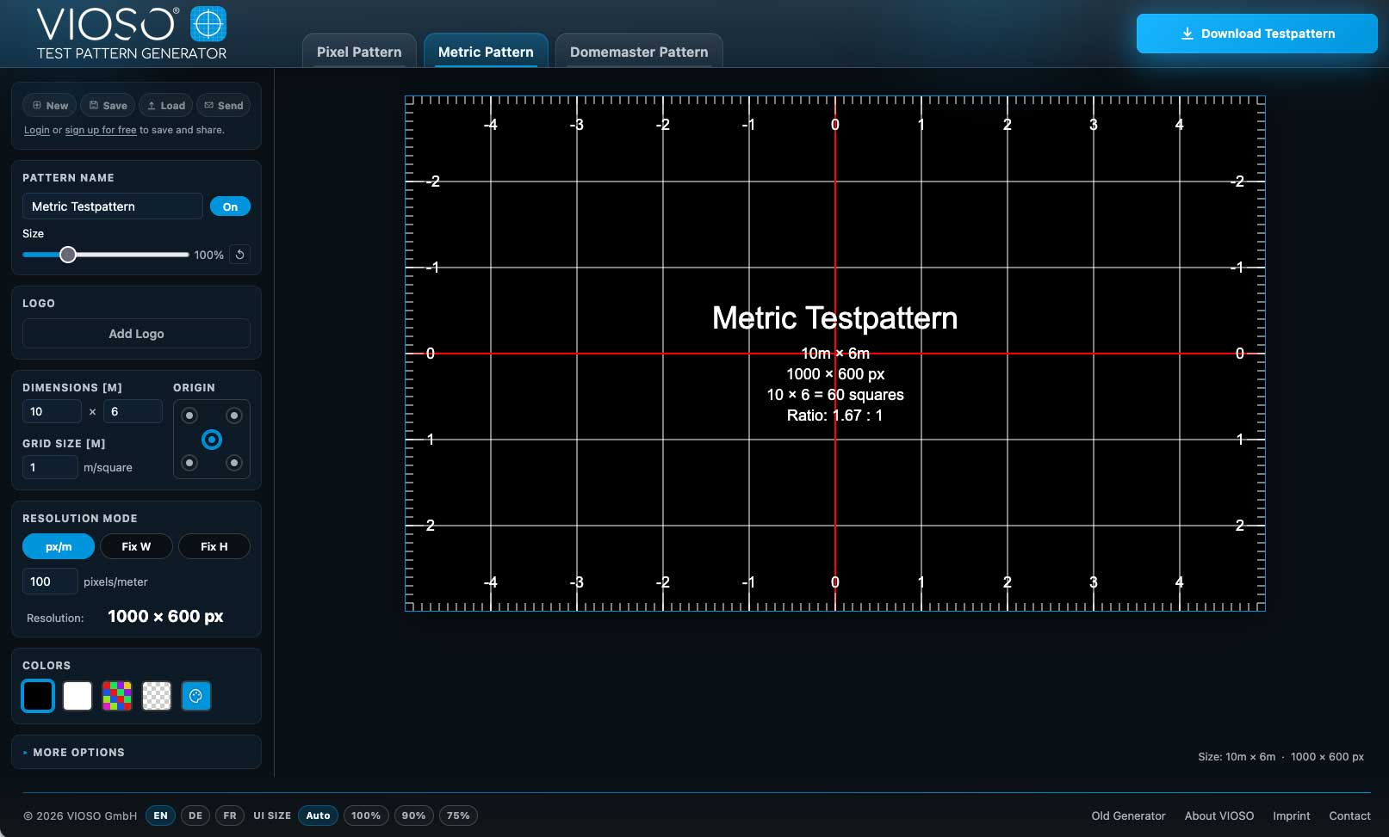Set UI size to 90%
Image resolution: width=1389 pixels, height=837 pixels.
(x=413, y=815)
